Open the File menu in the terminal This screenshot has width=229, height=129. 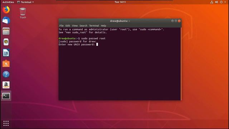pos(62,25)
